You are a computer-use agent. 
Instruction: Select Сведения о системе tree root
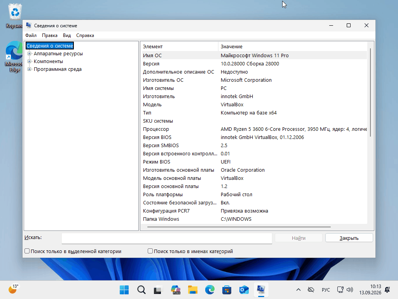click(x=50, y=46)
